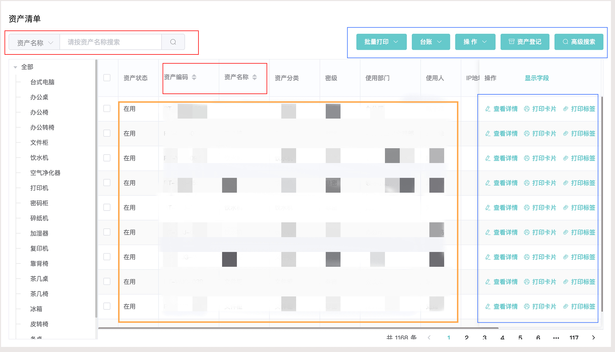Click pencil icon of 查看详情 in second row
Viewport: 615px width, 352px height.
(488, 133)
